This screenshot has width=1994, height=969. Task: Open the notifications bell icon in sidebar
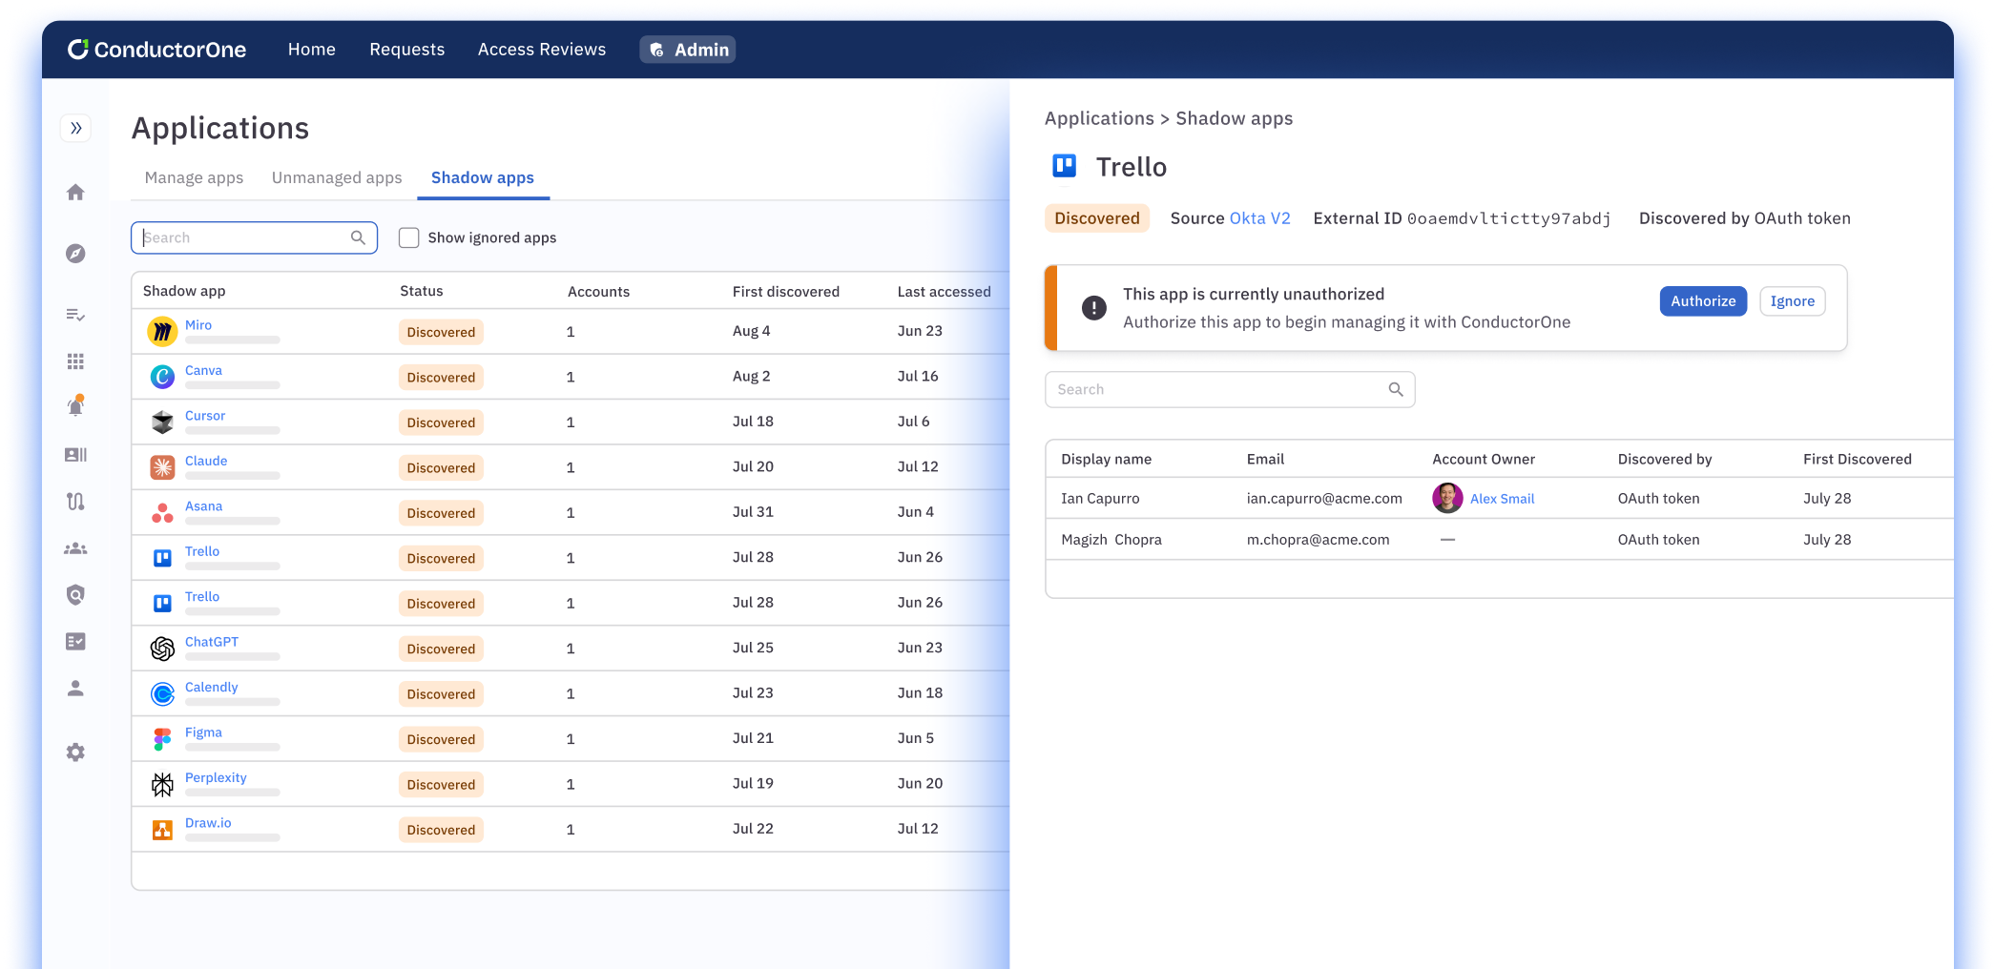point(76,406)
